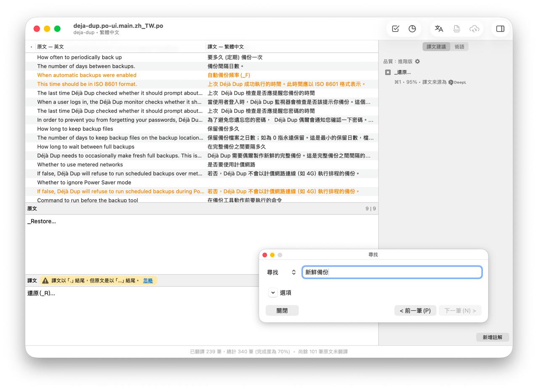The image size is (538, 391).
Task: Click the 原文 — 英文 column header
Action: point(50,47)
